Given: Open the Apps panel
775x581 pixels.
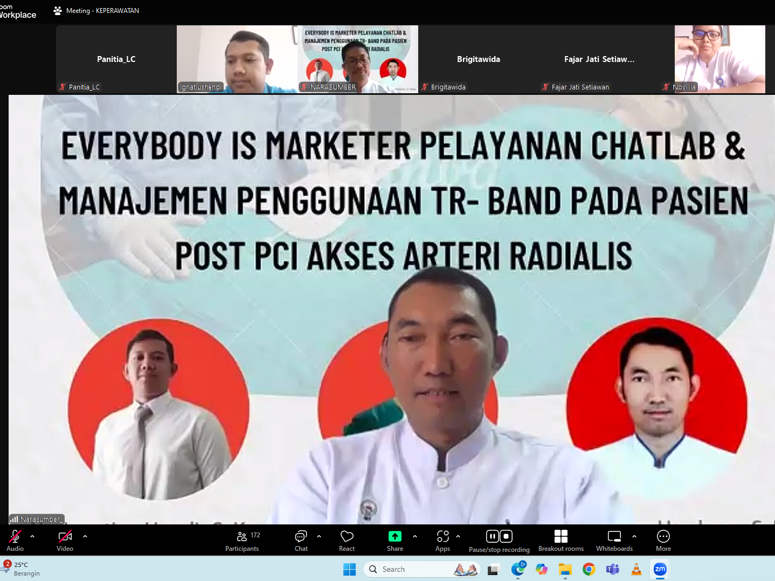Looking at the screenshot, I should 442,541.
